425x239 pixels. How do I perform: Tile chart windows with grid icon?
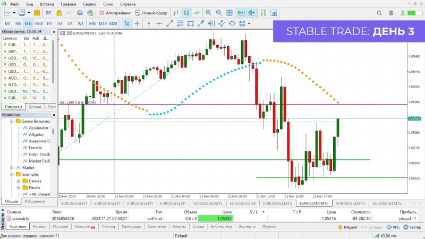tap(229, 13)
